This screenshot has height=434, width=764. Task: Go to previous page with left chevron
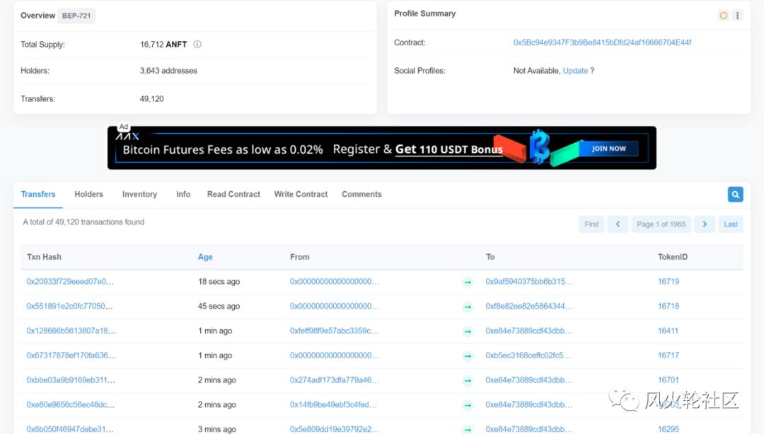(x=617, y=224)
